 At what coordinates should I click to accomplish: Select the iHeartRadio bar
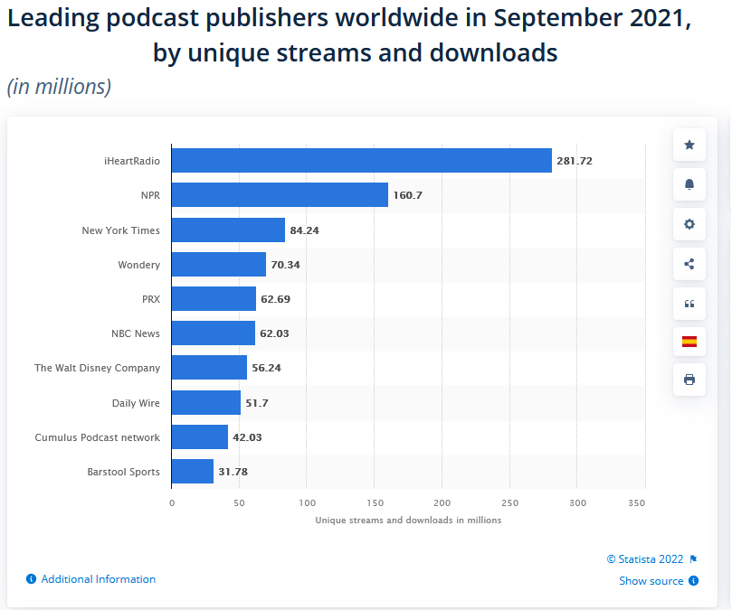coord(362,160)
